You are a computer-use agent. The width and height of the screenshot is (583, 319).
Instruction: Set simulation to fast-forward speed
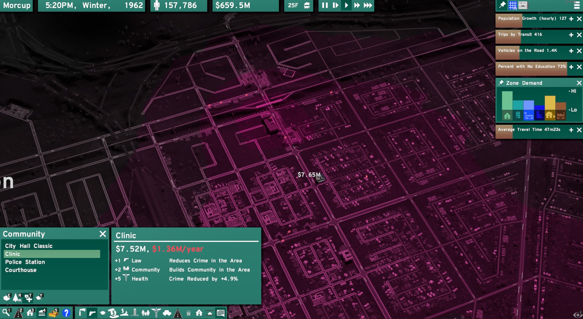tap(357, 5)
